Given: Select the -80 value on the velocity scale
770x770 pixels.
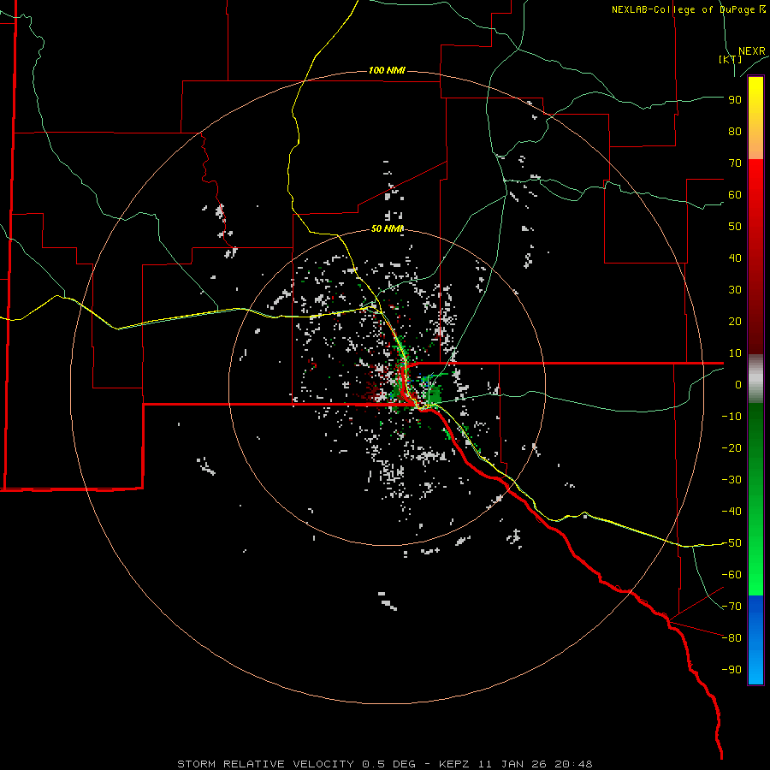Looking at the screenshot, I should click(x=731, y=638).
